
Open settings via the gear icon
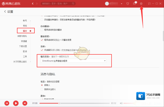click(141, 4)
